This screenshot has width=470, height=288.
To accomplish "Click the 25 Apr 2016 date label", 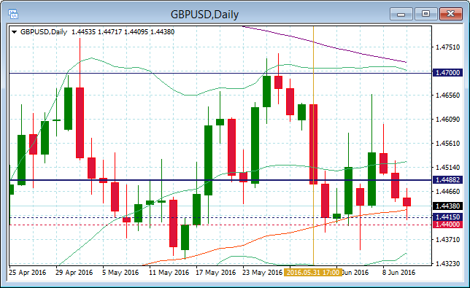I will (28, 273).
